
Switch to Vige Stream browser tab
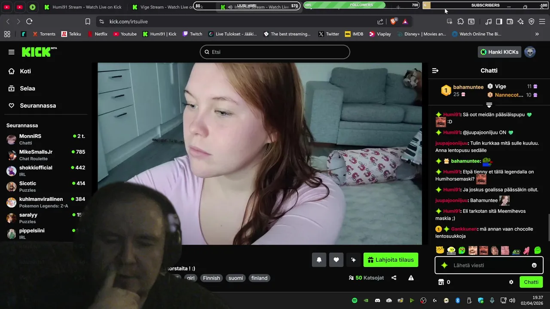[168, 7]
